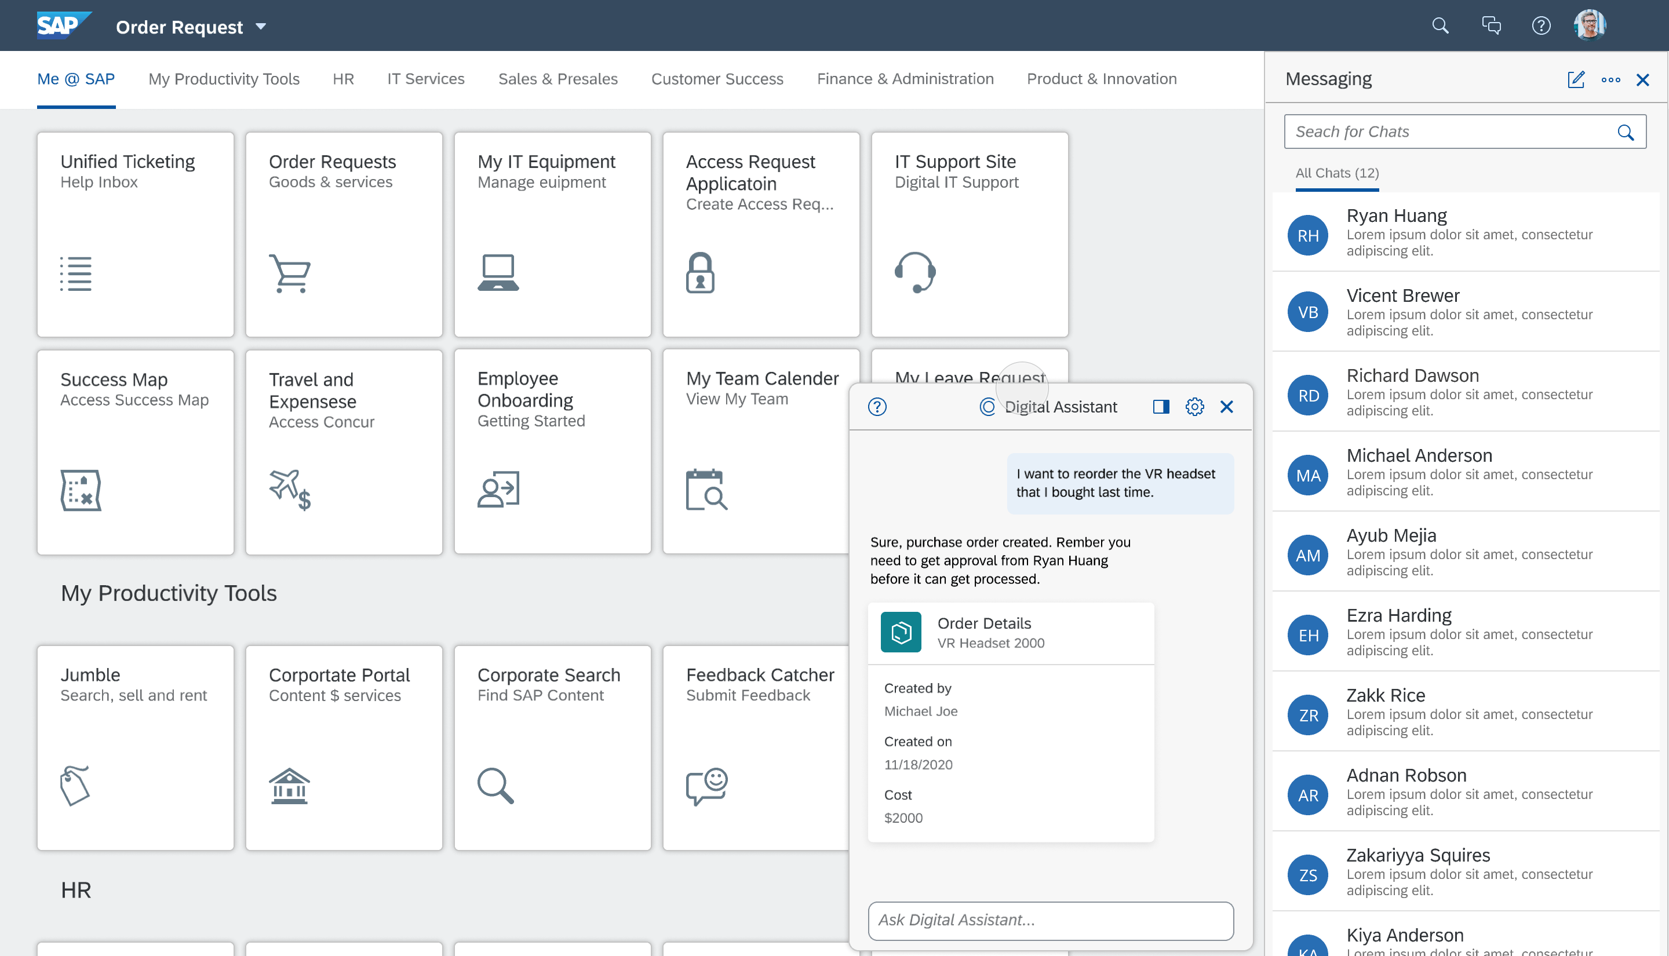1669x956 pixels.
Task: Click the search icon inside Search for Chats
Action: (x=1626, y=132)
